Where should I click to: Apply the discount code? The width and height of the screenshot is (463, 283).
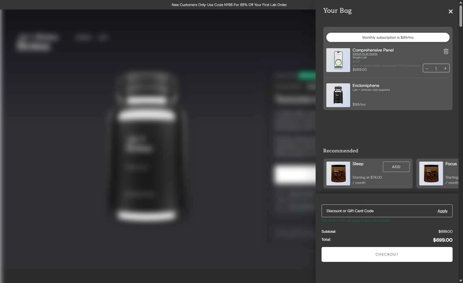click(442, 211)
